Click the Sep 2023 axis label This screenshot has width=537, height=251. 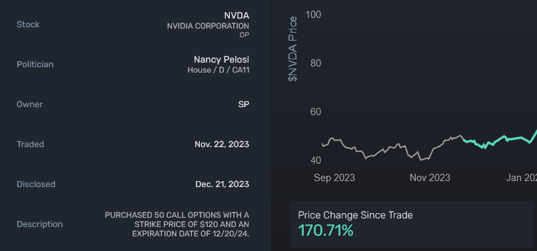click(x=334, y=178)
